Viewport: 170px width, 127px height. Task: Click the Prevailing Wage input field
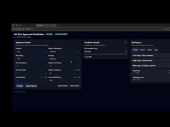click(x=31, y=80)
